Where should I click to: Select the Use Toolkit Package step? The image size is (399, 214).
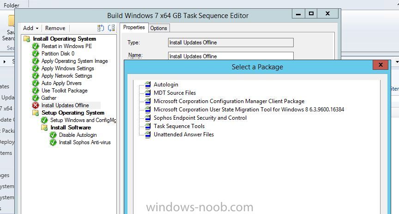pos(65,91)
